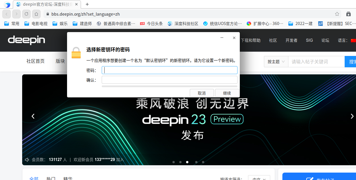The height and width of the screenshot is (180, 356).
Task: Click the deepin logo
Action: point(26,40)
